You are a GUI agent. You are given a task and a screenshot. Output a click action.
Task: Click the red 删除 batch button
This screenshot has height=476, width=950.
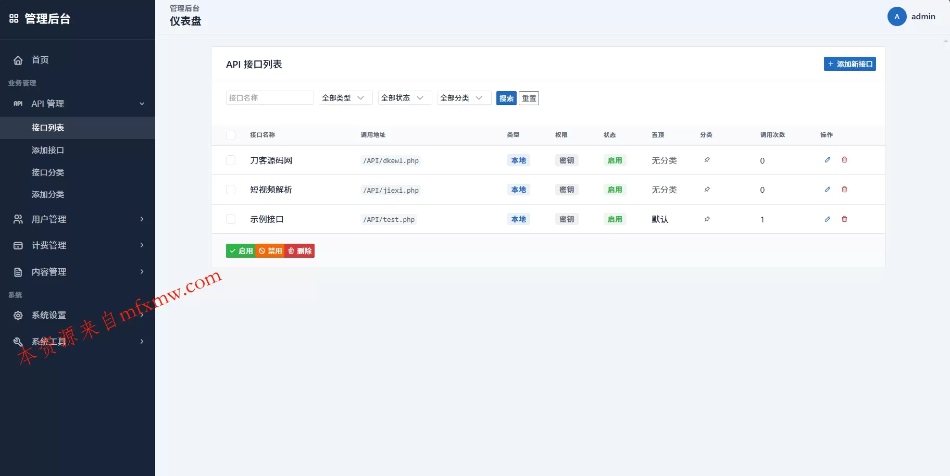click(299, 251)
